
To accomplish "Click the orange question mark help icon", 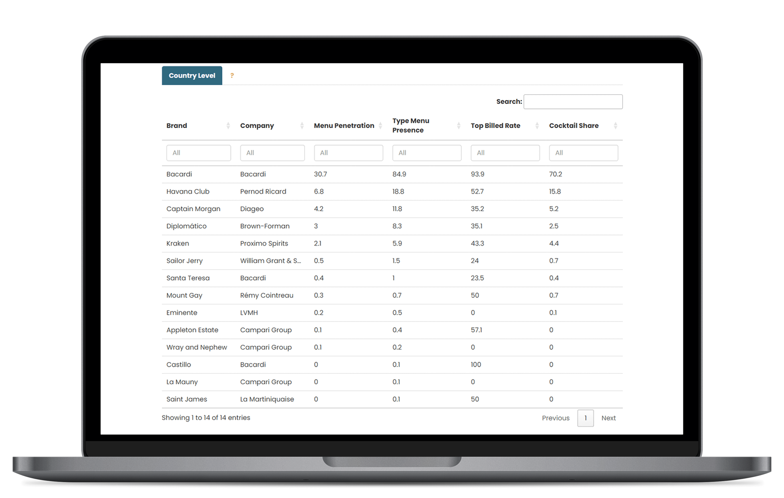I will (232, 75).
